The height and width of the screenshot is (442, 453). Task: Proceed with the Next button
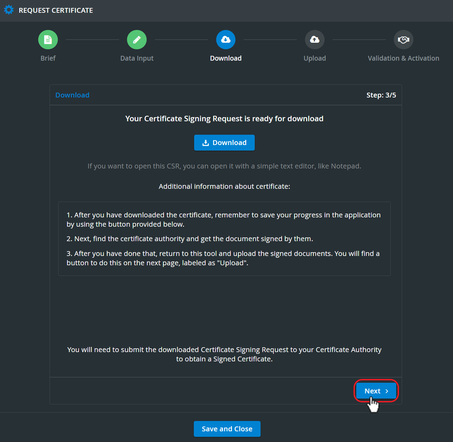pyautogui.click(x=376, y=391)
